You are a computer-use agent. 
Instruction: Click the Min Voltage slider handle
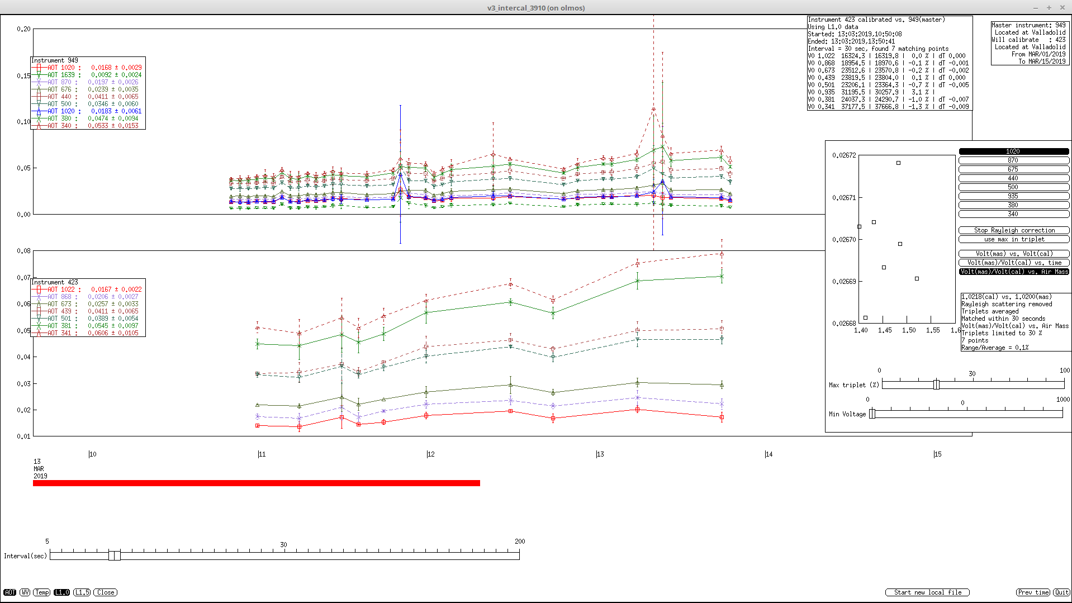pyautogui.click(x=872, y=414)
